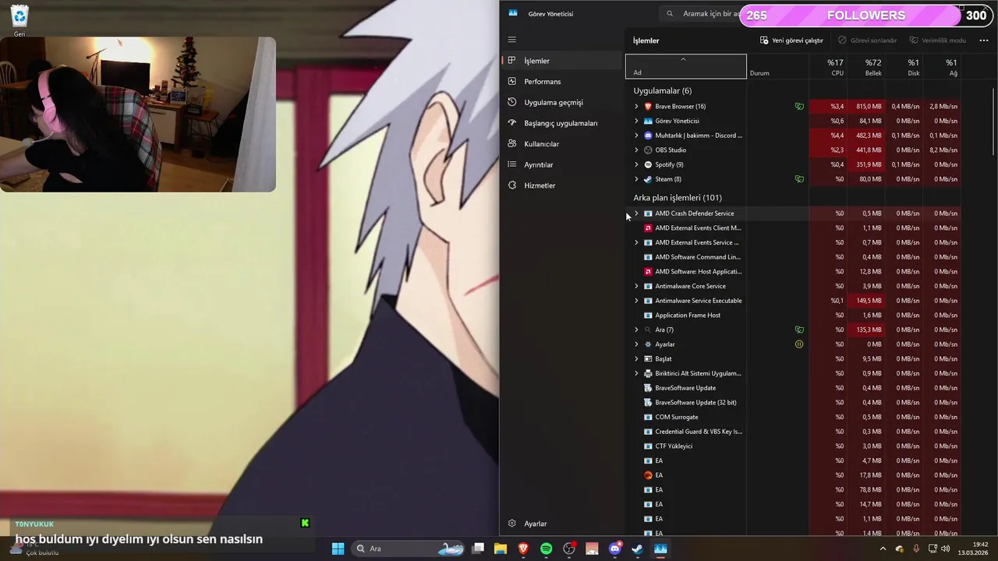The image size is (998, 561).
Task: Click the Application Frame Host process icon
Action: 647,315
